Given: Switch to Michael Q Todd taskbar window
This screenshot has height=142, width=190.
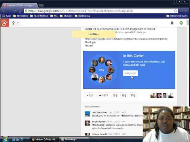Looking at the screenshot, I should (x=45, y=139).
